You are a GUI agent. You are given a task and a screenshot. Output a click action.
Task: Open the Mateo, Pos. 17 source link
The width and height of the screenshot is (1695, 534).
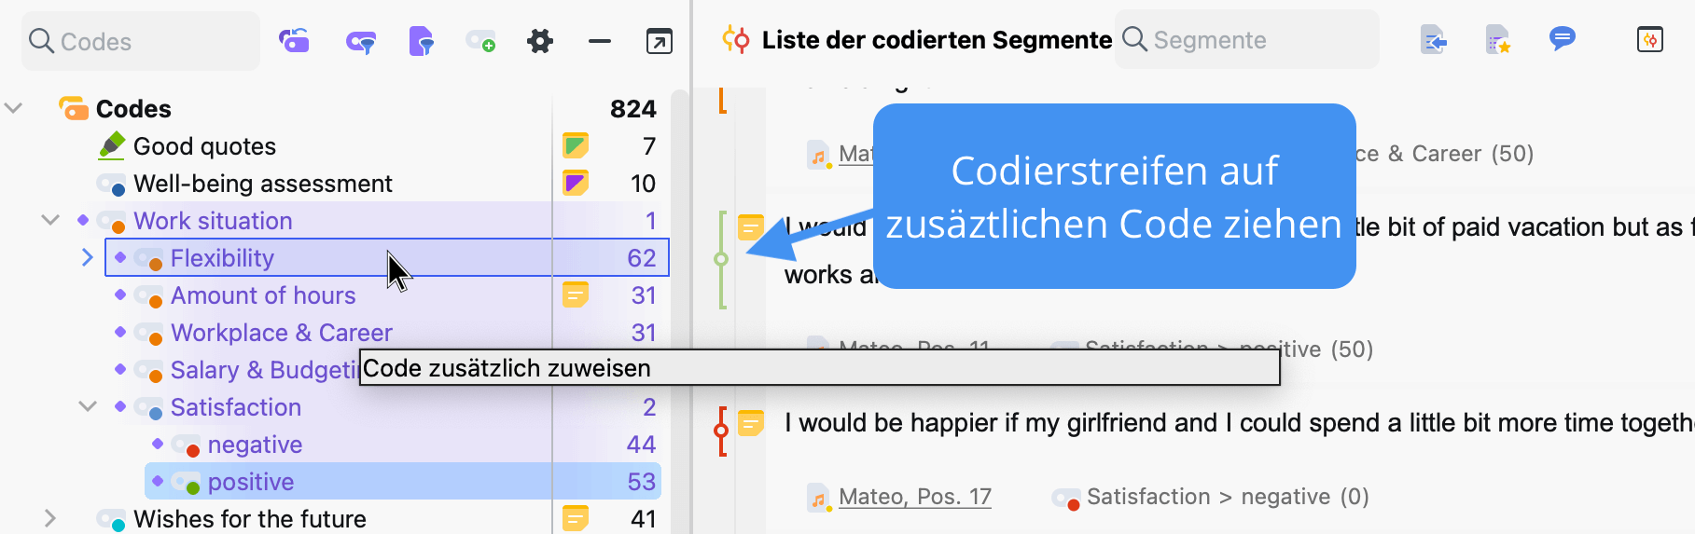pyautogui.click(x=914, y=497)
